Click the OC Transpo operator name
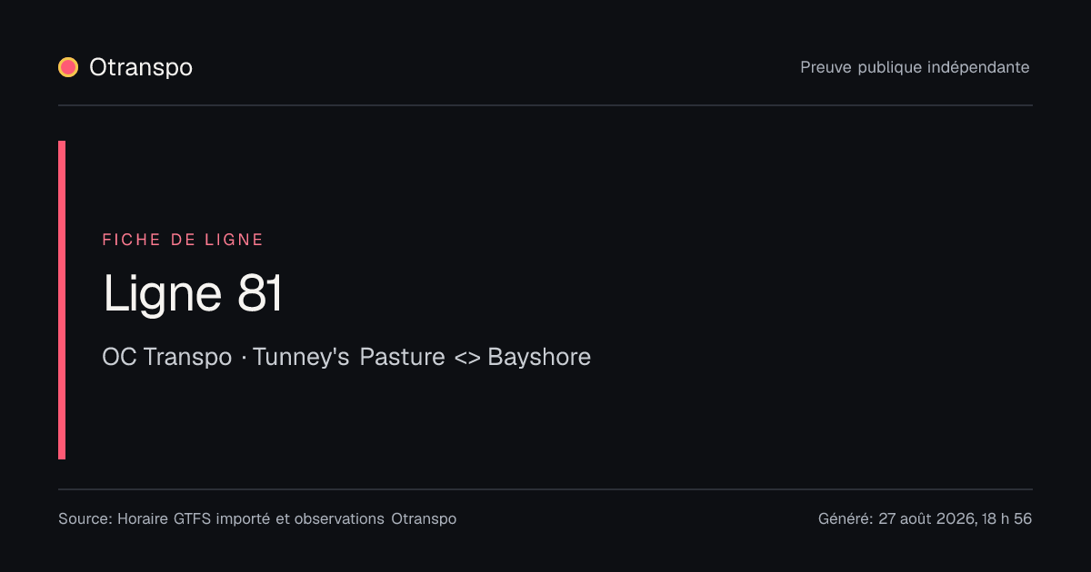 pos(167,357)
